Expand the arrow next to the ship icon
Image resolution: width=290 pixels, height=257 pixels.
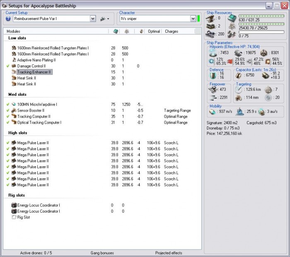tap(108, 19)
